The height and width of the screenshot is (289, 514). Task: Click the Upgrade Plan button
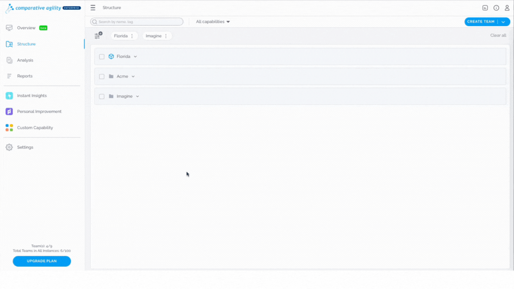coord(41,261)
